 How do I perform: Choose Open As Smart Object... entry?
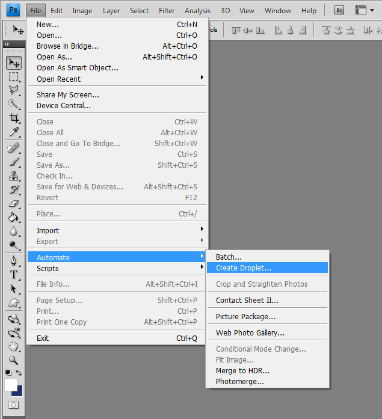117,68
